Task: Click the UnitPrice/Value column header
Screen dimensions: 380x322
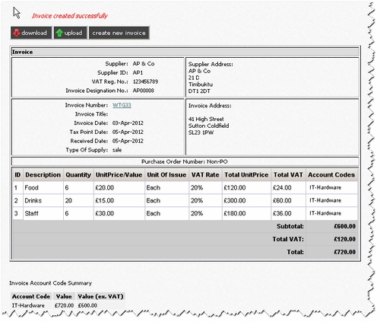Action: pyautogui.click(x=119, y=175)
